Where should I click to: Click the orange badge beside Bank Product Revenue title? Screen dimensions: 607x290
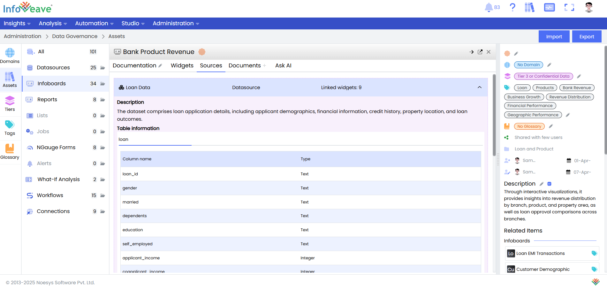coord(202,52)
